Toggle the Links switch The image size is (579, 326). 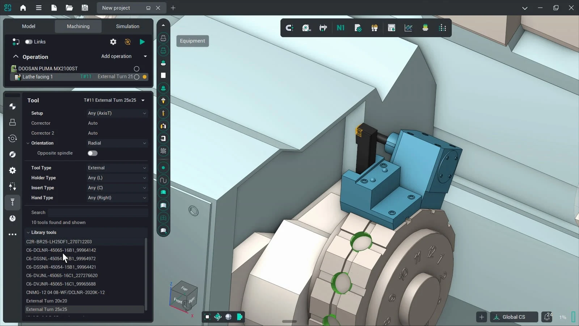[29, 42]
